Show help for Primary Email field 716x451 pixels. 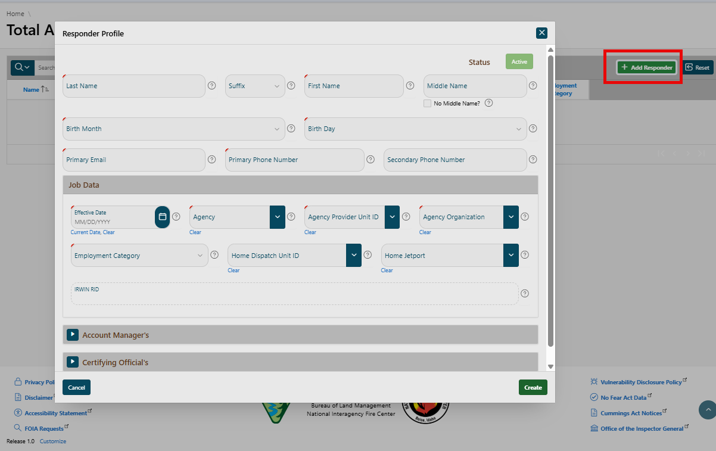(211, 160)
